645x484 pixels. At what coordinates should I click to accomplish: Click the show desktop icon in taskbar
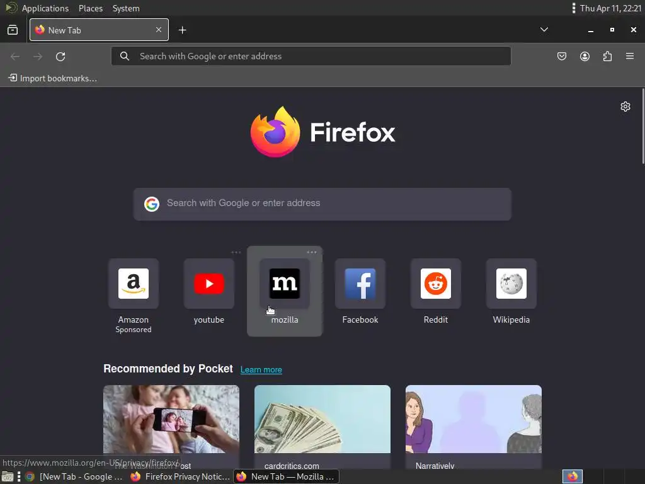tap(8, 477)
